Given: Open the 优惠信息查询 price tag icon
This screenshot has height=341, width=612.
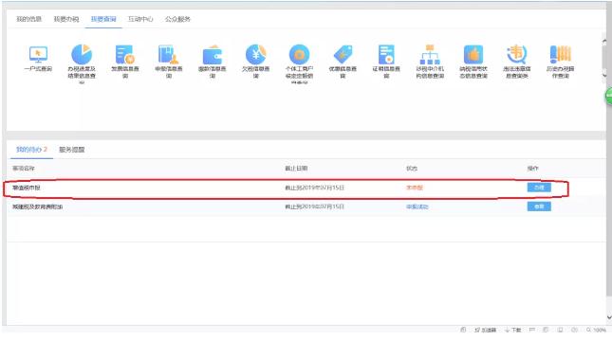Looking at the screenshot, I should (x=343, y=54).
